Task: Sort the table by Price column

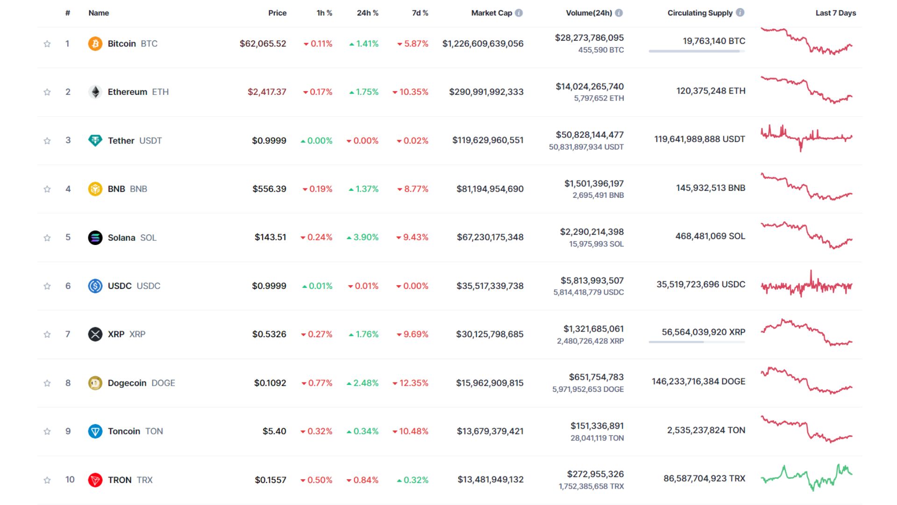Action: (x=278, y=13)
